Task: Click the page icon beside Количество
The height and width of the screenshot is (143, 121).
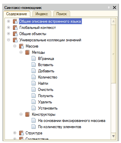Action: coord(33,77)
